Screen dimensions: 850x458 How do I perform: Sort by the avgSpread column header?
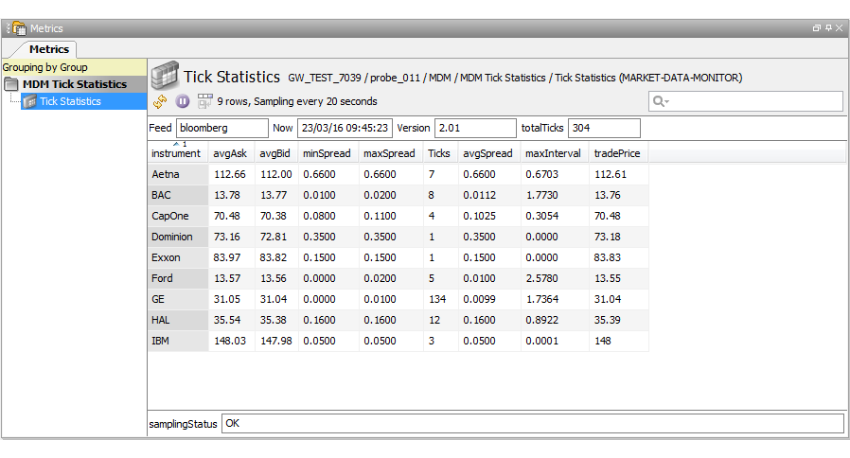click(487, 153)
